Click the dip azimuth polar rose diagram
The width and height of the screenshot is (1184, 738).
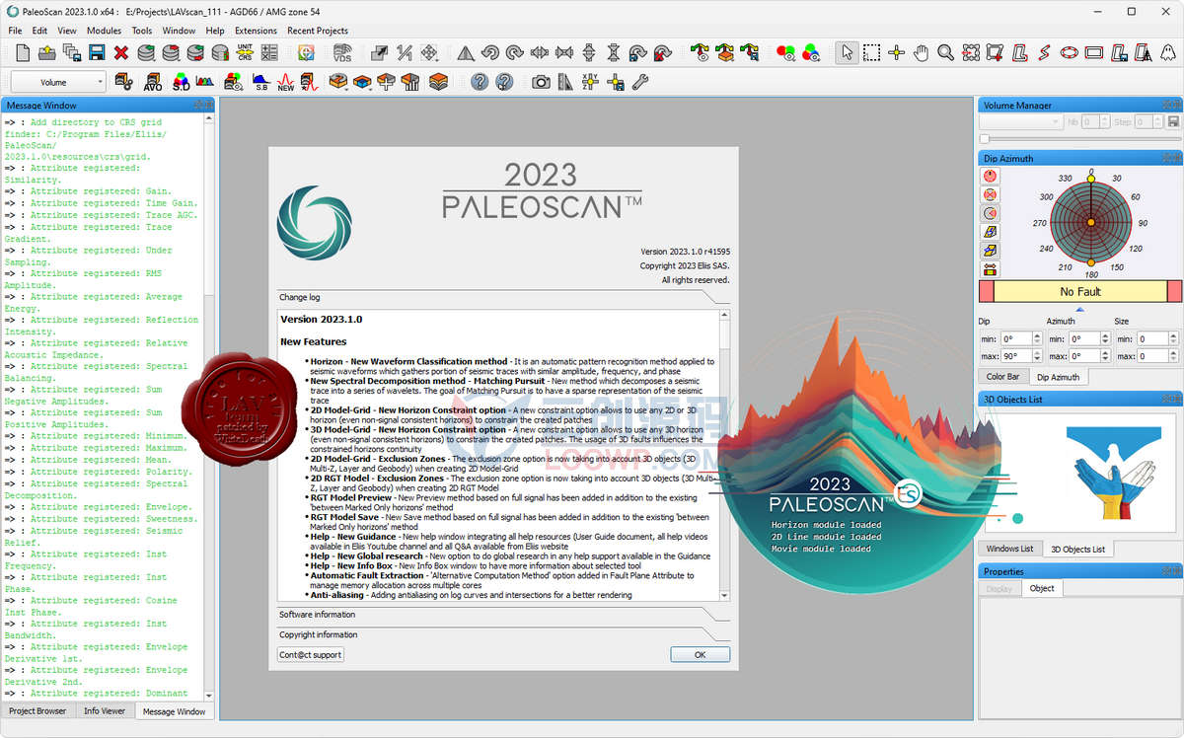point(1091,223)
